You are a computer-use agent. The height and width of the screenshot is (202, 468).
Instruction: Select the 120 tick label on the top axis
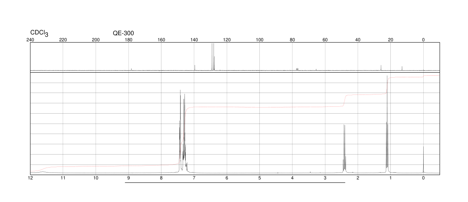[x=227, y=40]
